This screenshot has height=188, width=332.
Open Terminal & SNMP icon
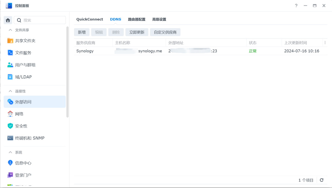click(10, 138)
